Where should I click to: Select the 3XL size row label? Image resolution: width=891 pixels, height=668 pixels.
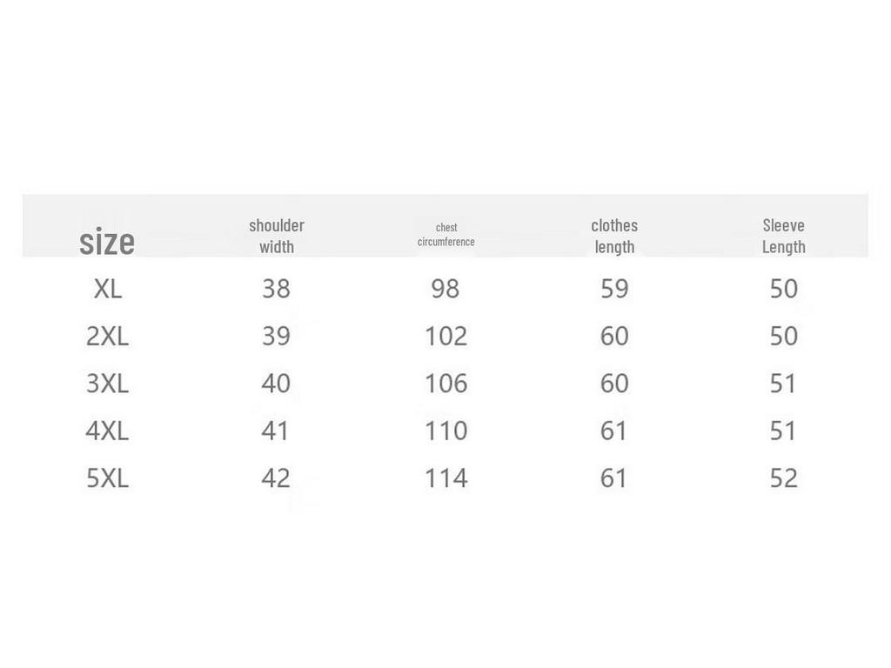(x=107, y=384)
